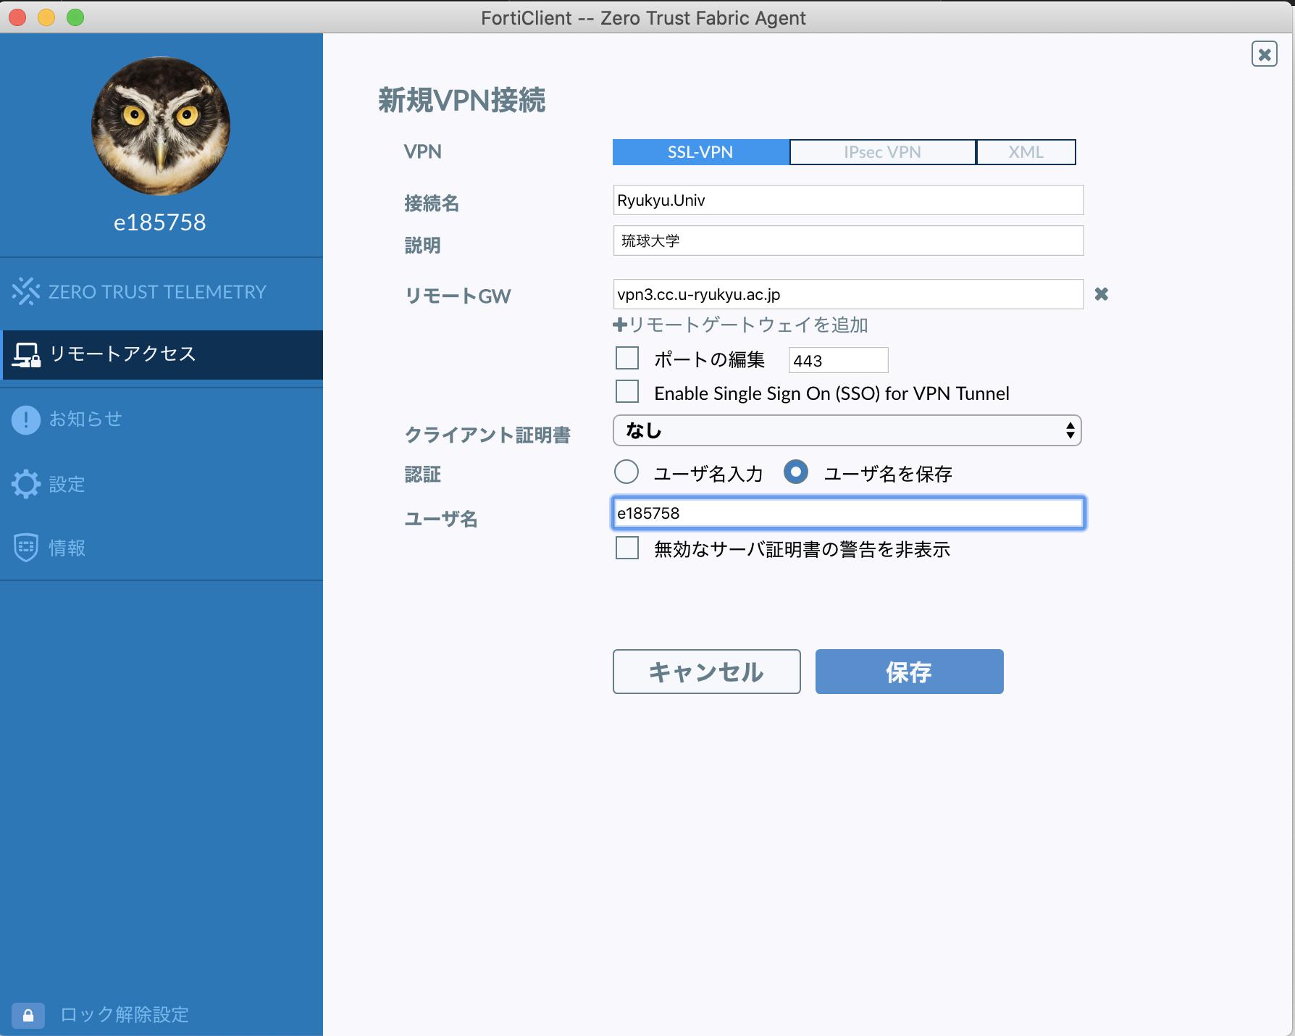Select the SSL-VPN tab
The height and width of the screenshot is (1036, 1295).
click(700, 152)
